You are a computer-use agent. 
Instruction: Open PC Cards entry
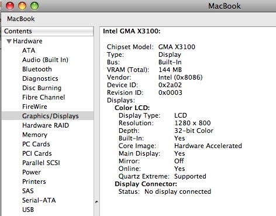click(36, 144)
